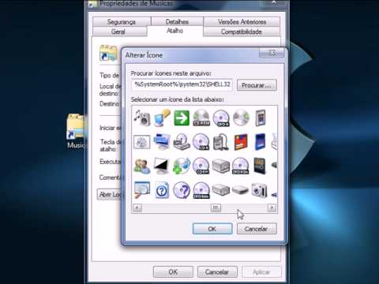
Task: Cancel the Alterar Ícone dialog
Action: (x=257, y=229)
